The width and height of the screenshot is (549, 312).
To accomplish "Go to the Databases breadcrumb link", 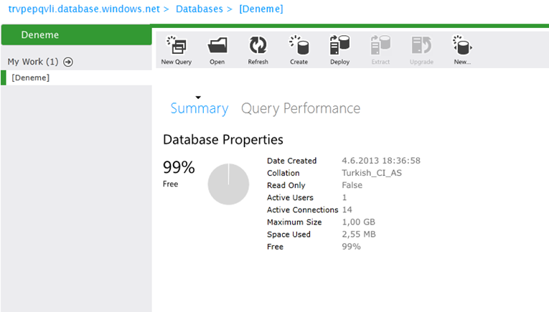I will coord(200,9).
